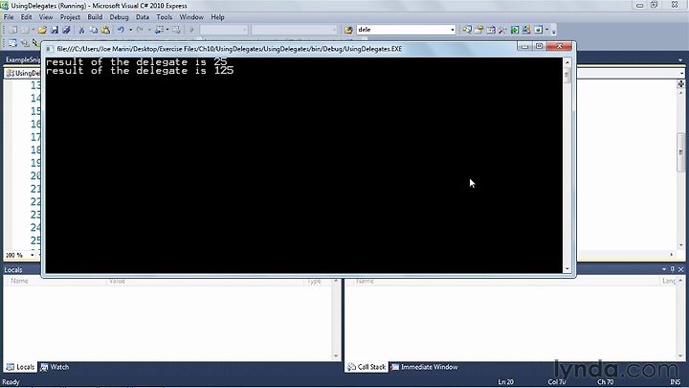
Task: Click the 'Ln 20' status bar entry
Action: [x=505, y=382]
